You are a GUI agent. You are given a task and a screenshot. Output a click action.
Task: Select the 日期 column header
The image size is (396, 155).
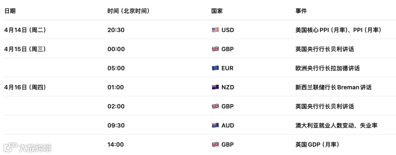pyautogui.click(x=10, y=11)
